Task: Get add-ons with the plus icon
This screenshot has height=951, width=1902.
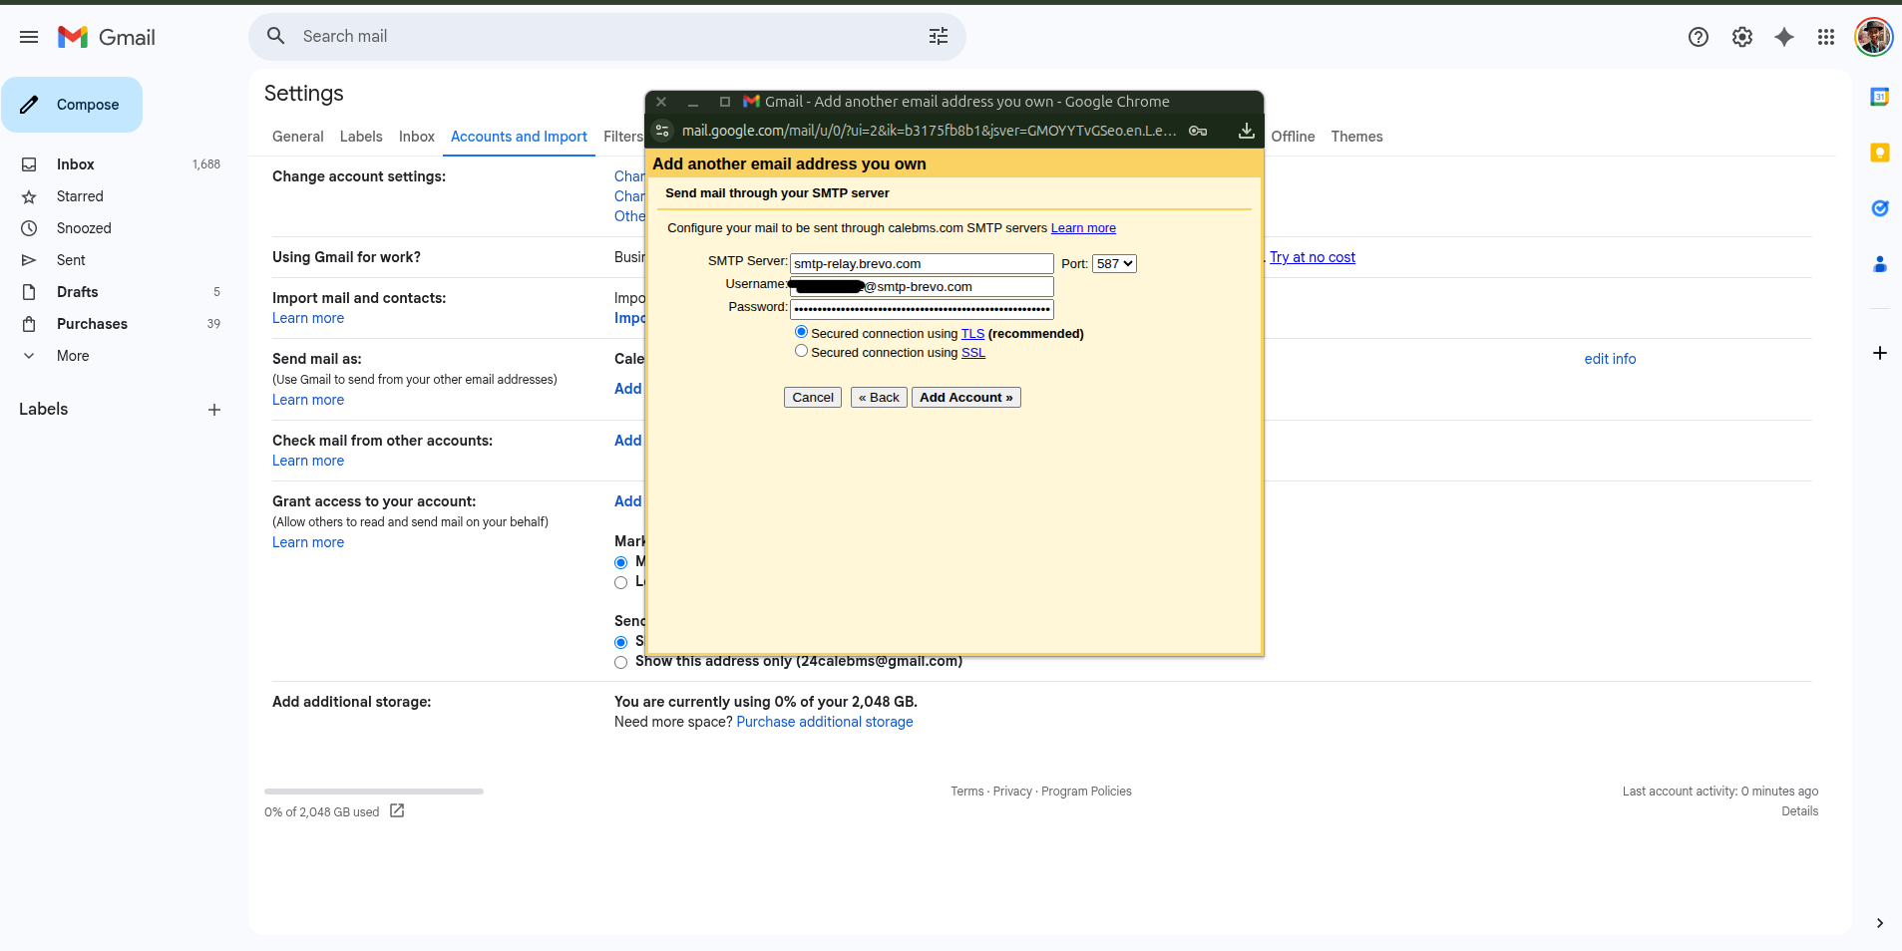Action: (x=1880, y=353)
